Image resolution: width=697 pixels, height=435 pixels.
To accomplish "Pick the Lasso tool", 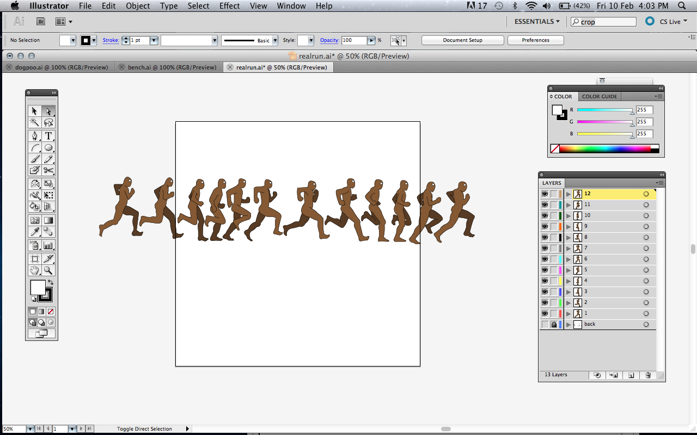I will 48,122.
